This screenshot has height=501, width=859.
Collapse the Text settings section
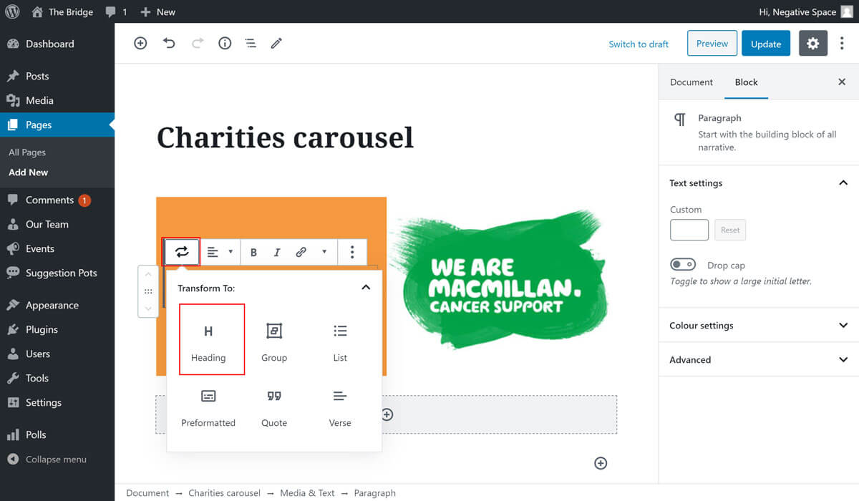pyautogui.click(x=843, y=183)
